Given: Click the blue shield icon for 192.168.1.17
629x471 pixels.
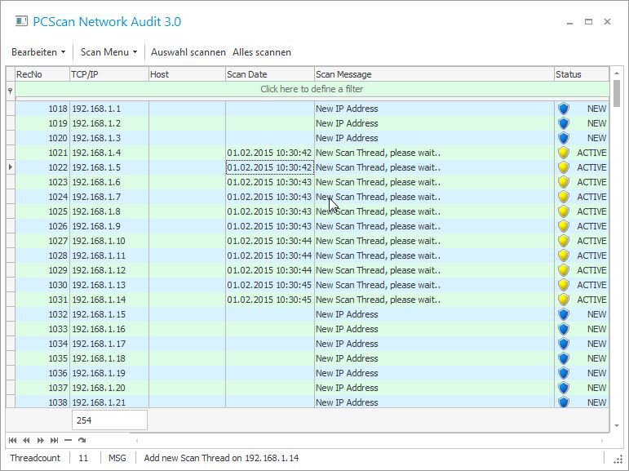Looking at the screenshot, I should (x=564, y=344).
